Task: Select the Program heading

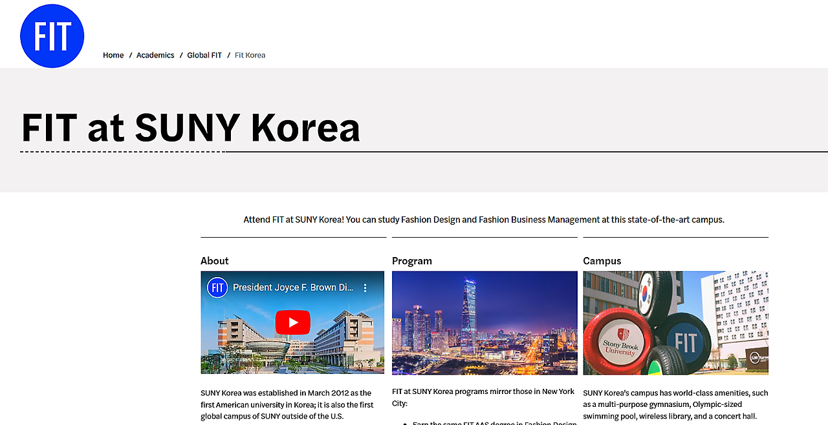Action: (x=412, y=261)
